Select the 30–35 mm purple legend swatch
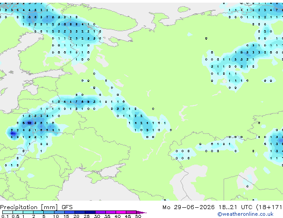This screenshot has width=283, height=218. (x=100, y=212)
